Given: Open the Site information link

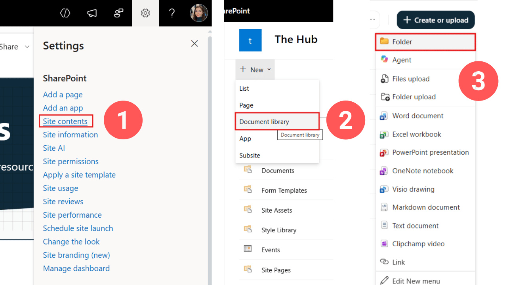Looking at the screenshot, I should coord(71,135).
